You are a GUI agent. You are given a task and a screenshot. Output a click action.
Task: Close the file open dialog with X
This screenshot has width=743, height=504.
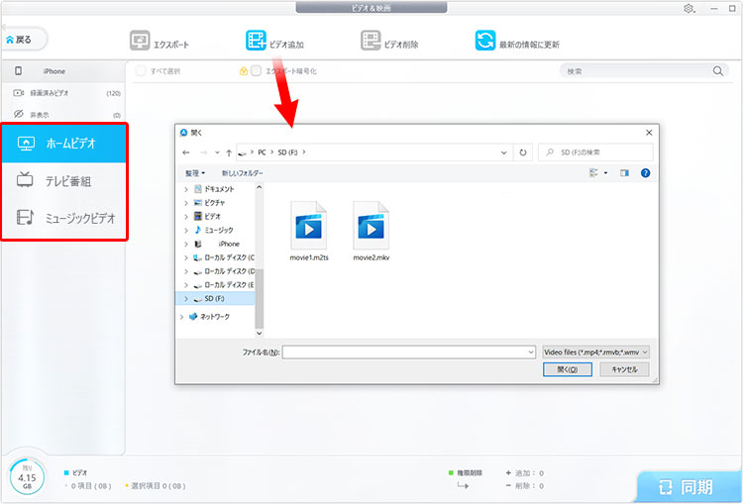[649, 133]
